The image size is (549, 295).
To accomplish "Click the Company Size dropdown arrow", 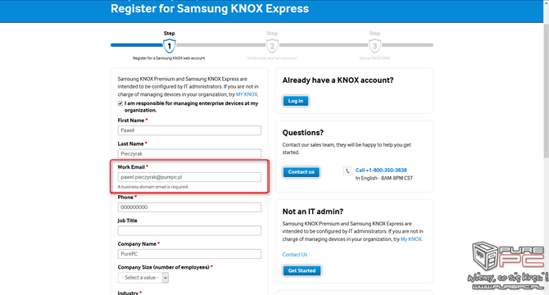I will pos(166,278).
